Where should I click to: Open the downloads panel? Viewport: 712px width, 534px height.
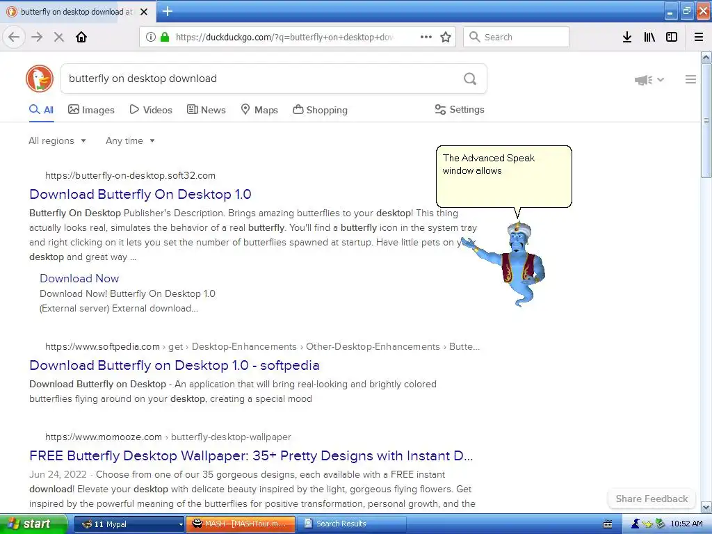(627, 37)
